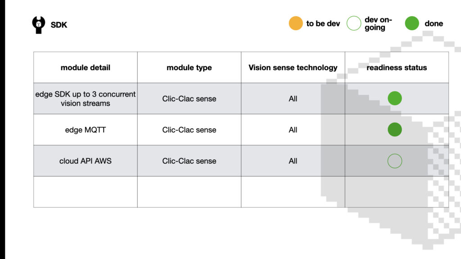Select 'edge SDK up to 3 concurrent' cell
Viewport: 461px width, 259px height.
point(85,98)
